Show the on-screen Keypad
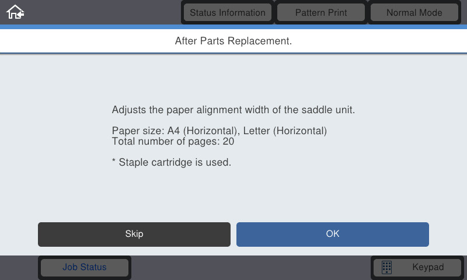 417,267
